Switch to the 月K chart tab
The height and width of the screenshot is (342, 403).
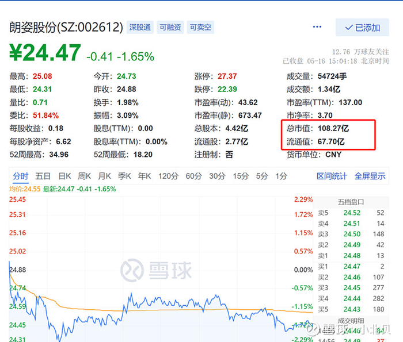tap(104, 176)
